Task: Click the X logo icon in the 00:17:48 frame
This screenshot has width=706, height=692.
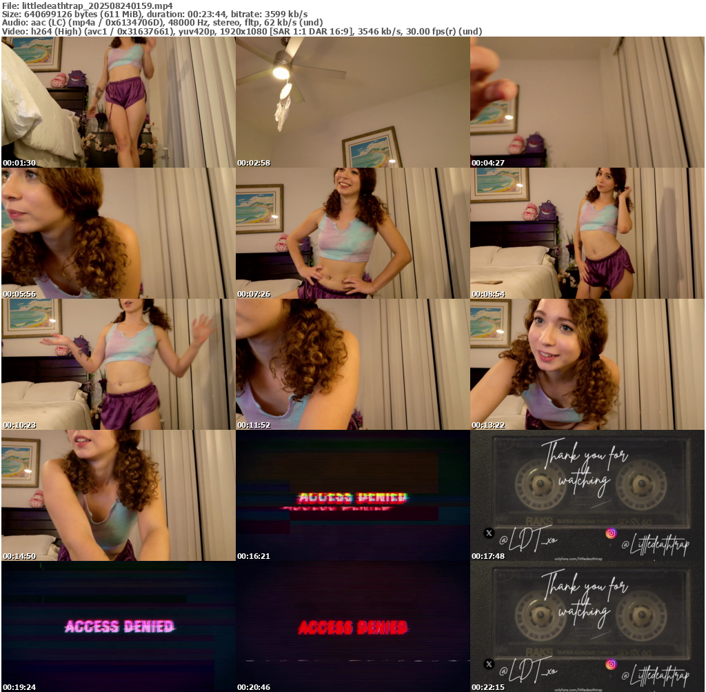Action: (489, 533)
